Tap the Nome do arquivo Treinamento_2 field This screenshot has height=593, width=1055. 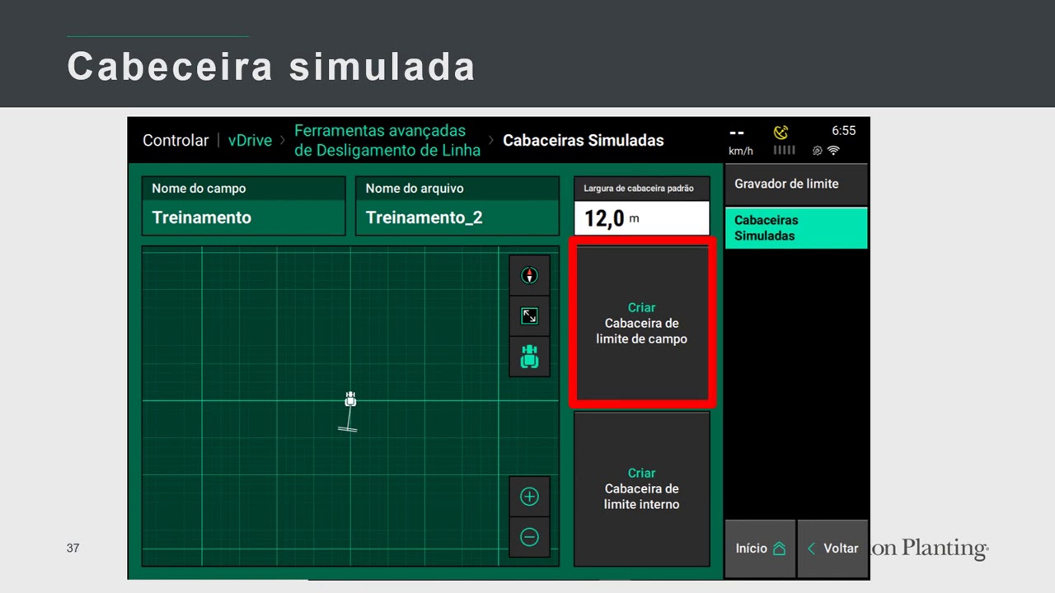tap(457, 206)
